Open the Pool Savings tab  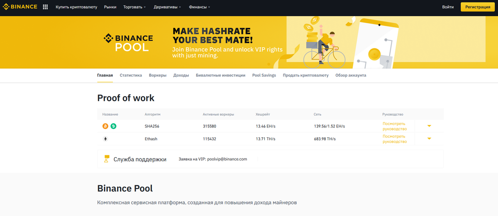(264, 75)
